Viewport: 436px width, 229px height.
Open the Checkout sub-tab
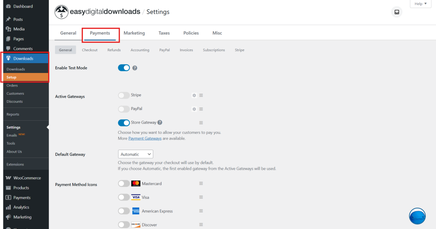[x=89, y=50]
